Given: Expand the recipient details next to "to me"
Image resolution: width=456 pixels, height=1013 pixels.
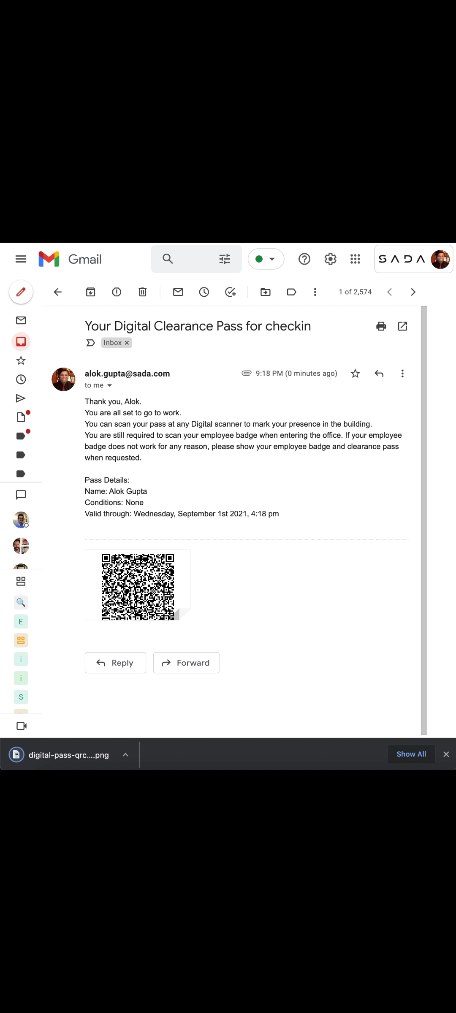Looking at the screenshot, I should coord(109,385).
